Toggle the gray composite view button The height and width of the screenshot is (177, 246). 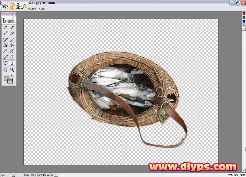(x=244, y=25)
